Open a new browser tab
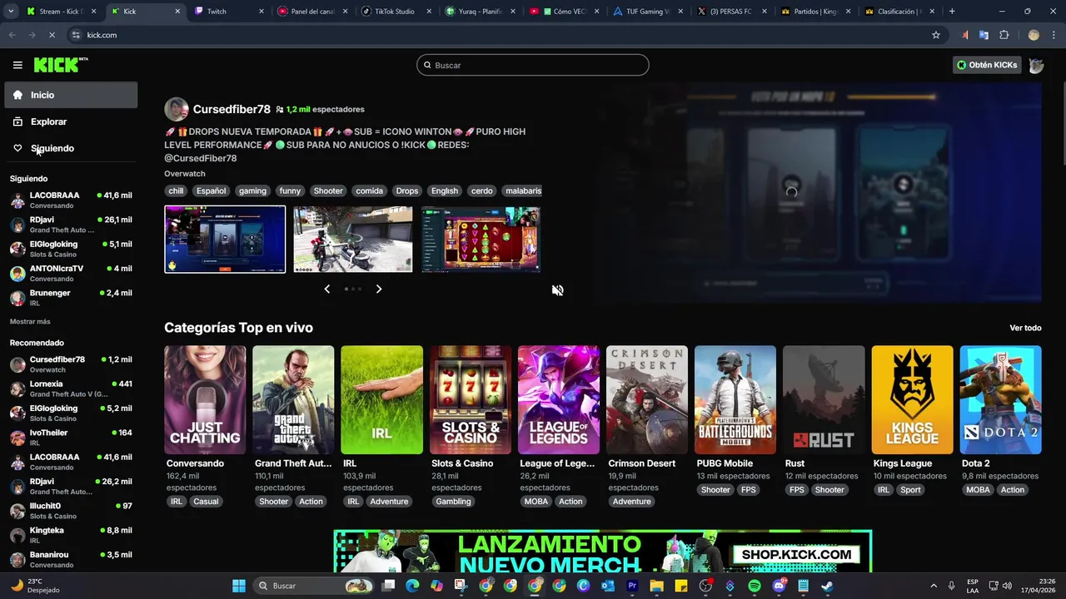 pos(952,12)
